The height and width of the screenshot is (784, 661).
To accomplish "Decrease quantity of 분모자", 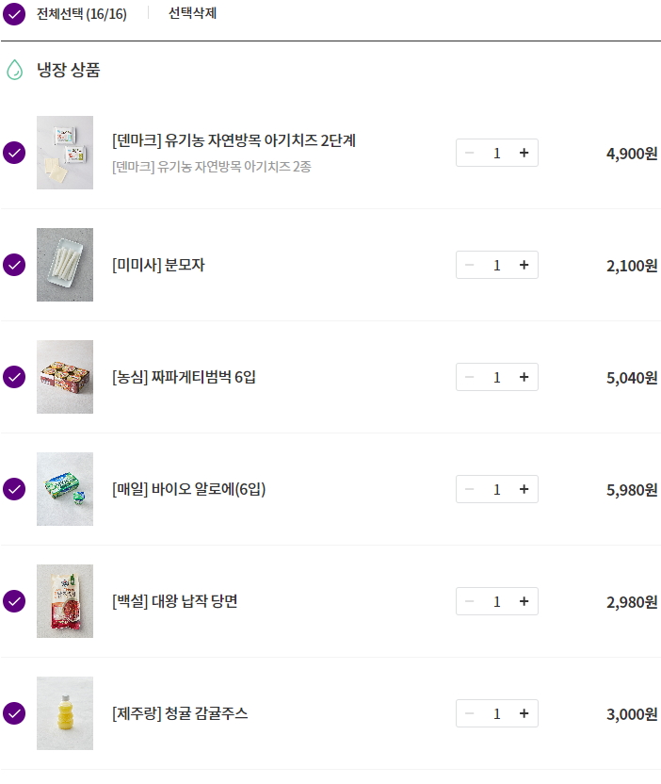I will 470,265.
